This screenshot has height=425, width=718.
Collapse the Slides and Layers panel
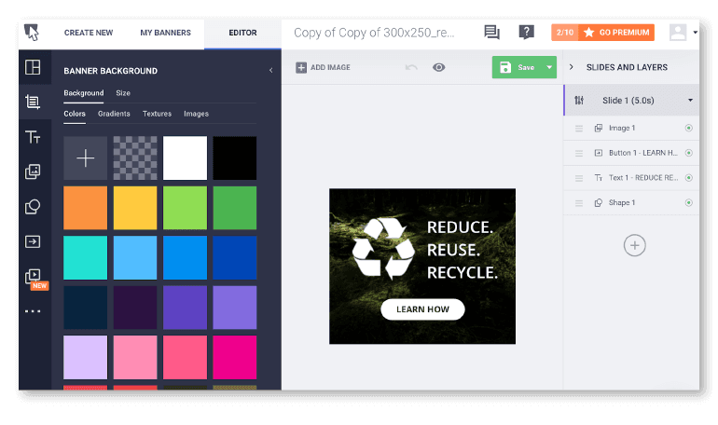(x=571, y=67)
